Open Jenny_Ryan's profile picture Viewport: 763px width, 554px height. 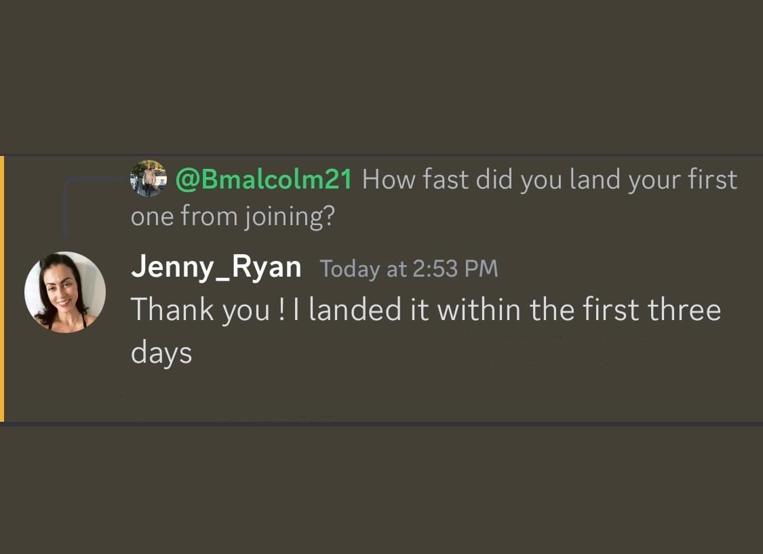65,292
